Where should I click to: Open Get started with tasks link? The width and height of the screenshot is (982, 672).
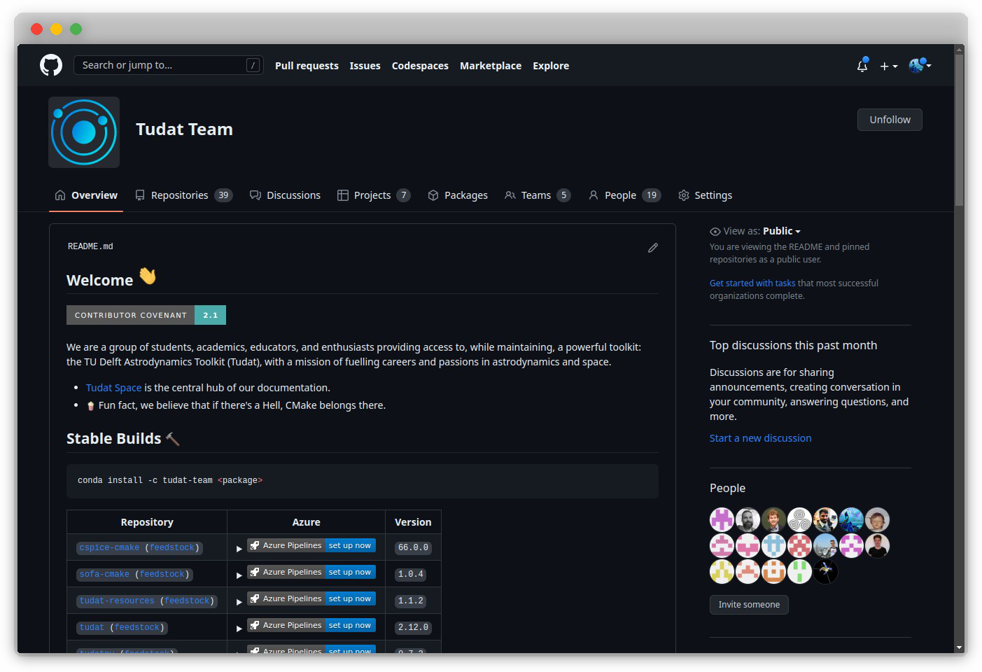(x=752, y=283)
